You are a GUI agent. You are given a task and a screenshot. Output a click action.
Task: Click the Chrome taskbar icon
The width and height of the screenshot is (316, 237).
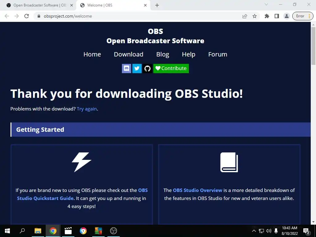click(53, 231)
